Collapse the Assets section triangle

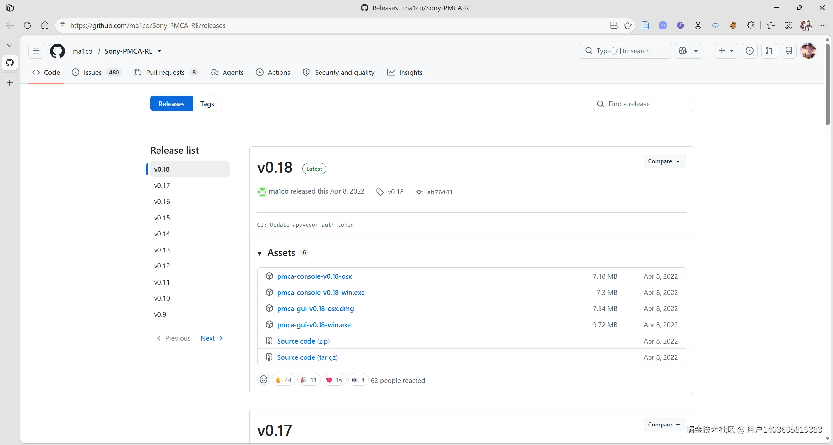click(259, 253)
